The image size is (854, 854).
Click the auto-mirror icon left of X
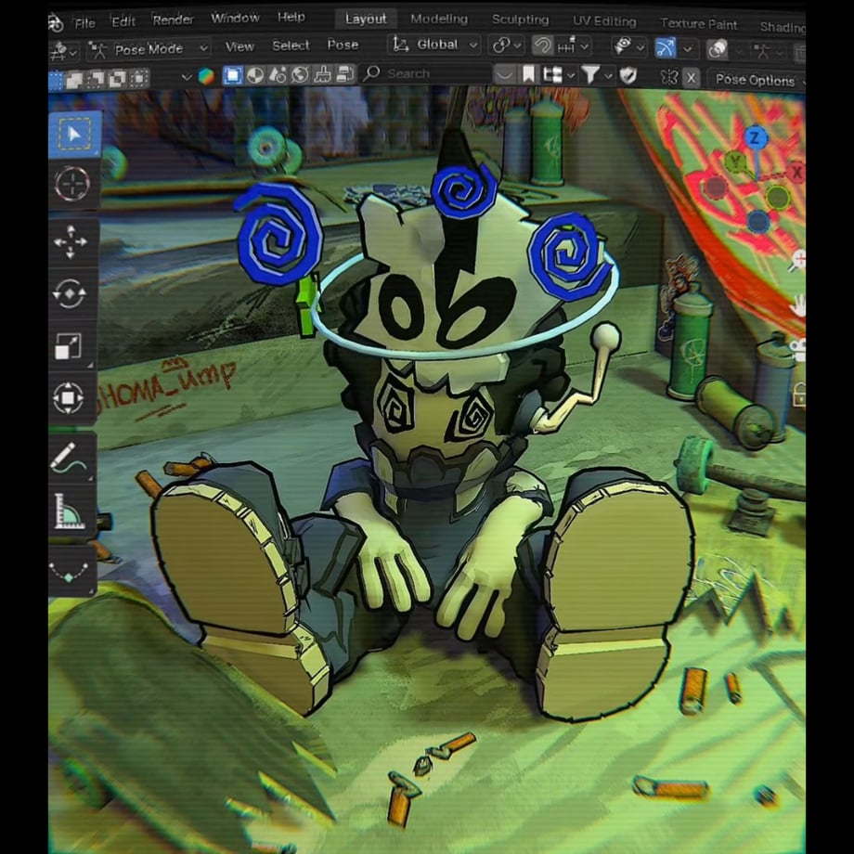point(669,78)
